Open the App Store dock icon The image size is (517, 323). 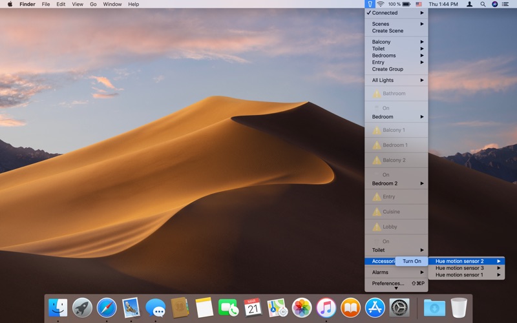[375, 307]
